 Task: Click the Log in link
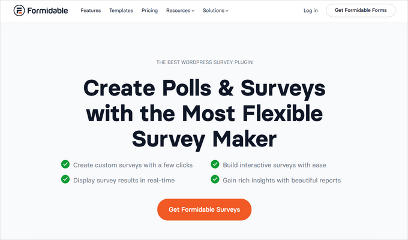pos(311,11)
